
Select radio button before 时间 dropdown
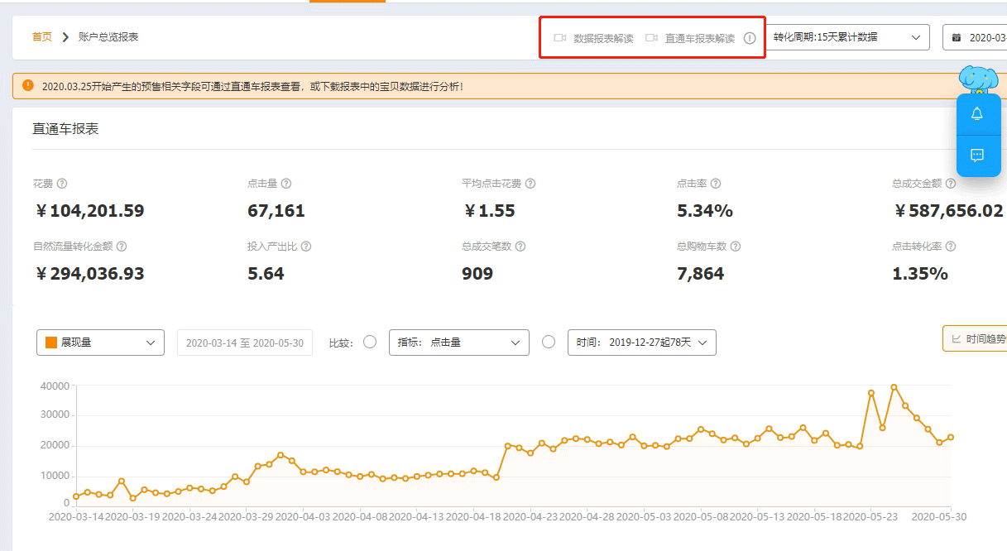549,342
